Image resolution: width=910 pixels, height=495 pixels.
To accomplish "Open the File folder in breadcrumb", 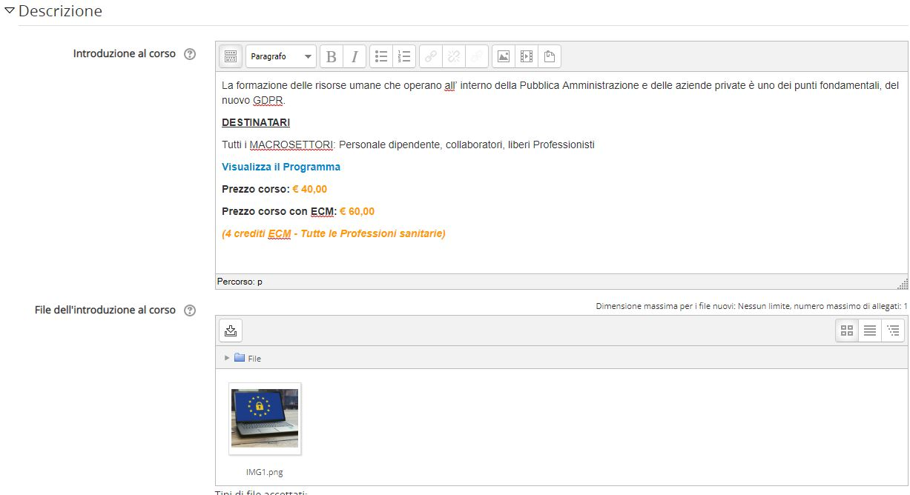I will click(x=248, y=358).
